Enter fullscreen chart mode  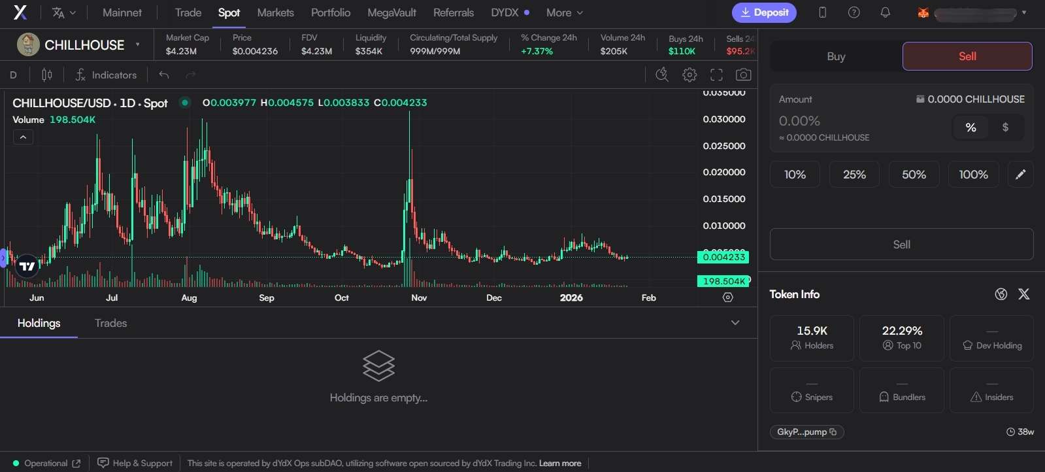[716, 75]
